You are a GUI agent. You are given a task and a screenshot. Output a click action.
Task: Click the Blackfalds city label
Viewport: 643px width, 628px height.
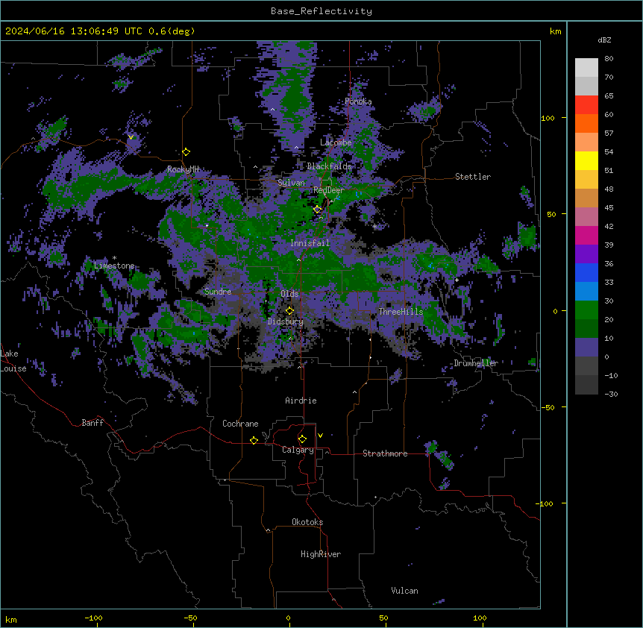coord(329,166)
